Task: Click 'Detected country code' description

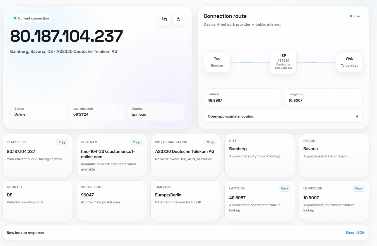Action: [25, 202]
